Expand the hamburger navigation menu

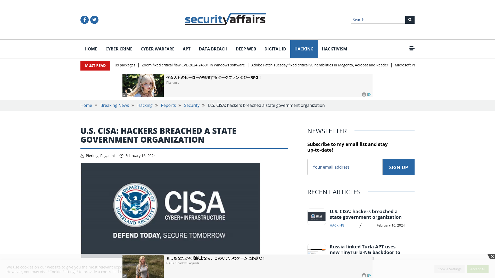pyautogui.click(x=412, y=48)
